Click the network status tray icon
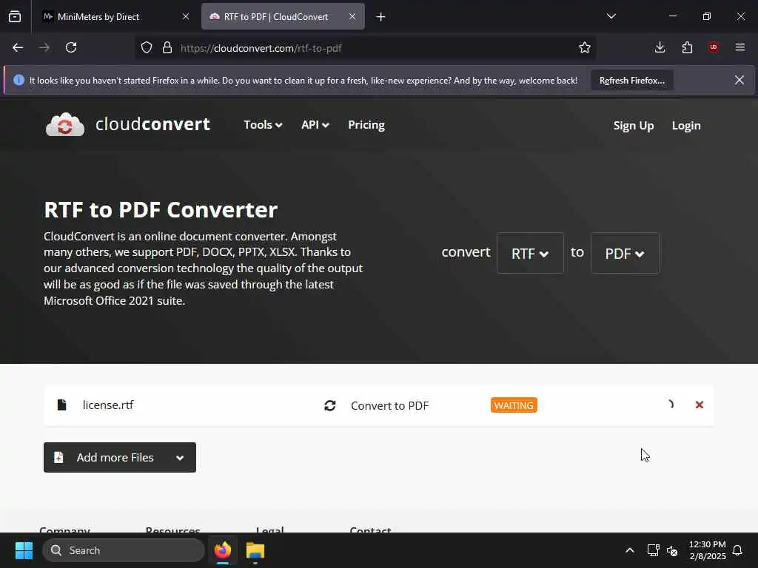Viewport: 758px width, 568px height. [653, 550]
